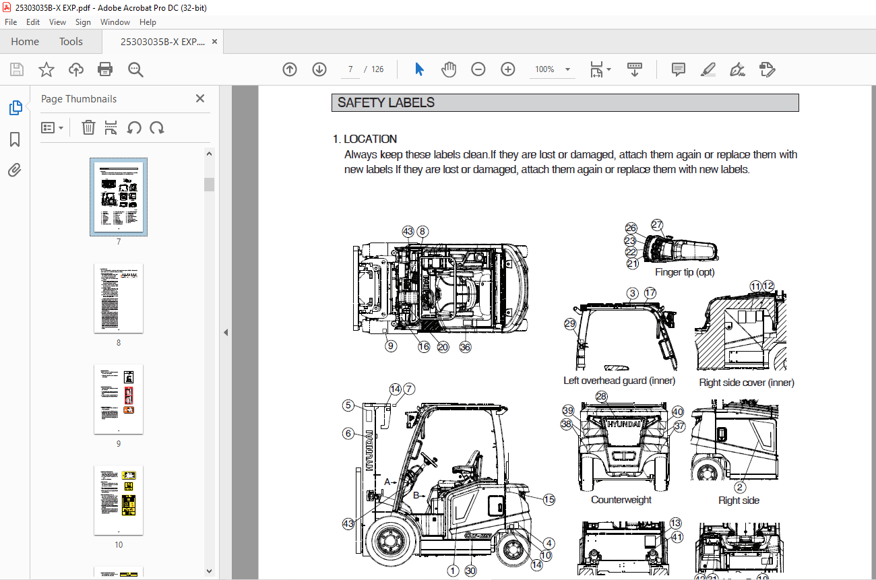876x580 pixels.
Task: Open the sign document pen tool
Action: [x=737, y=69]
